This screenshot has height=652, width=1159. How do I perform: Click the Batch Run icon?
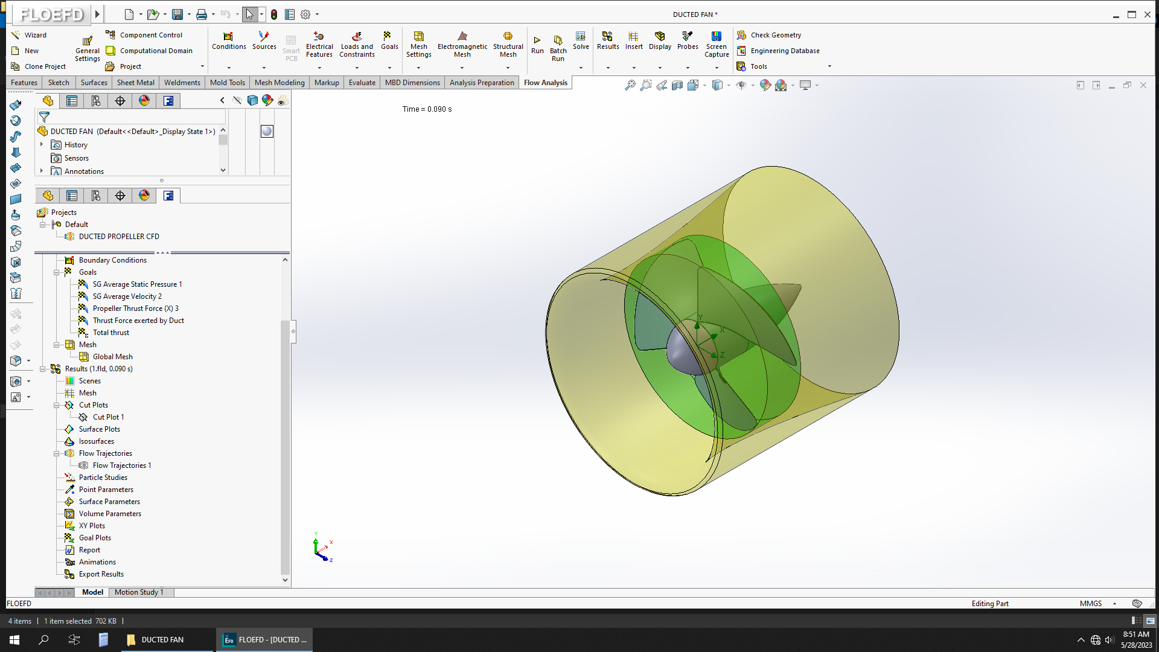558,40
